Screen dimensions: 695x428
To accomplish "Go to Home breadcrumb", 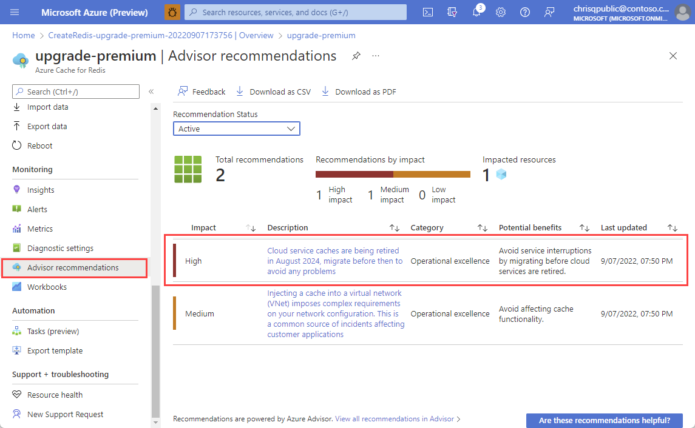I will click(24, 35).
